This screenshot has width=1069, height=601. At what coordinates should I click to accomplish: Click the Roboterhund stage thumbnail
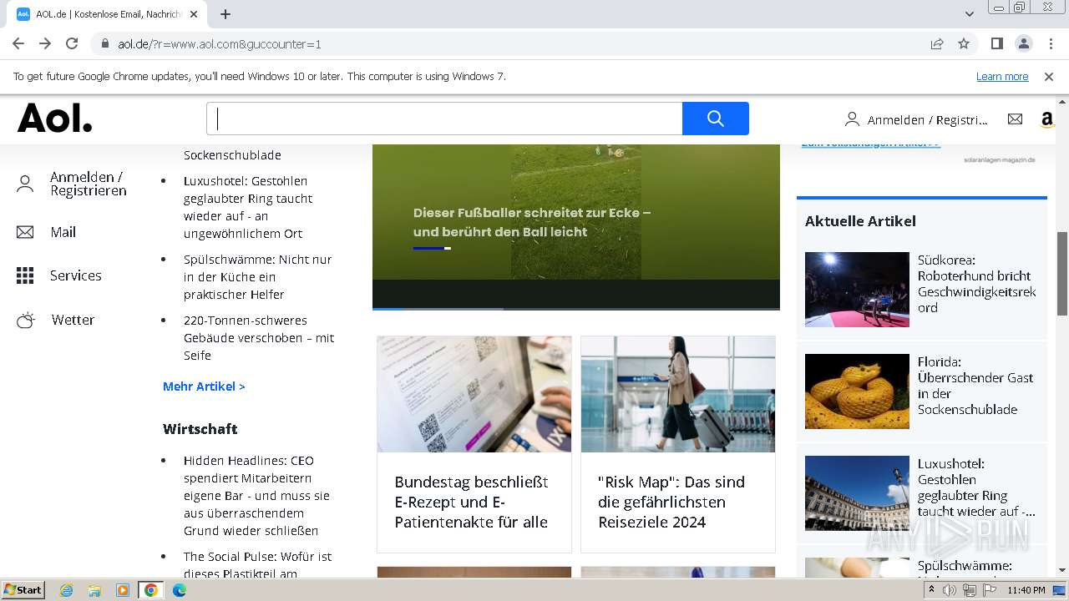857,289
